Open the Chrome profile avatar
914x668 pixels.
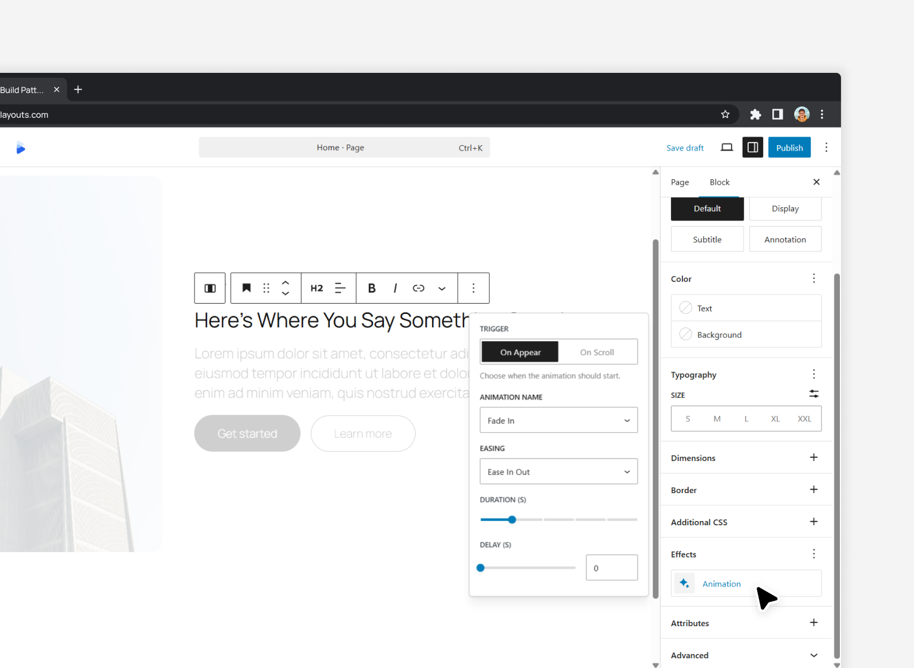(802, 114)
